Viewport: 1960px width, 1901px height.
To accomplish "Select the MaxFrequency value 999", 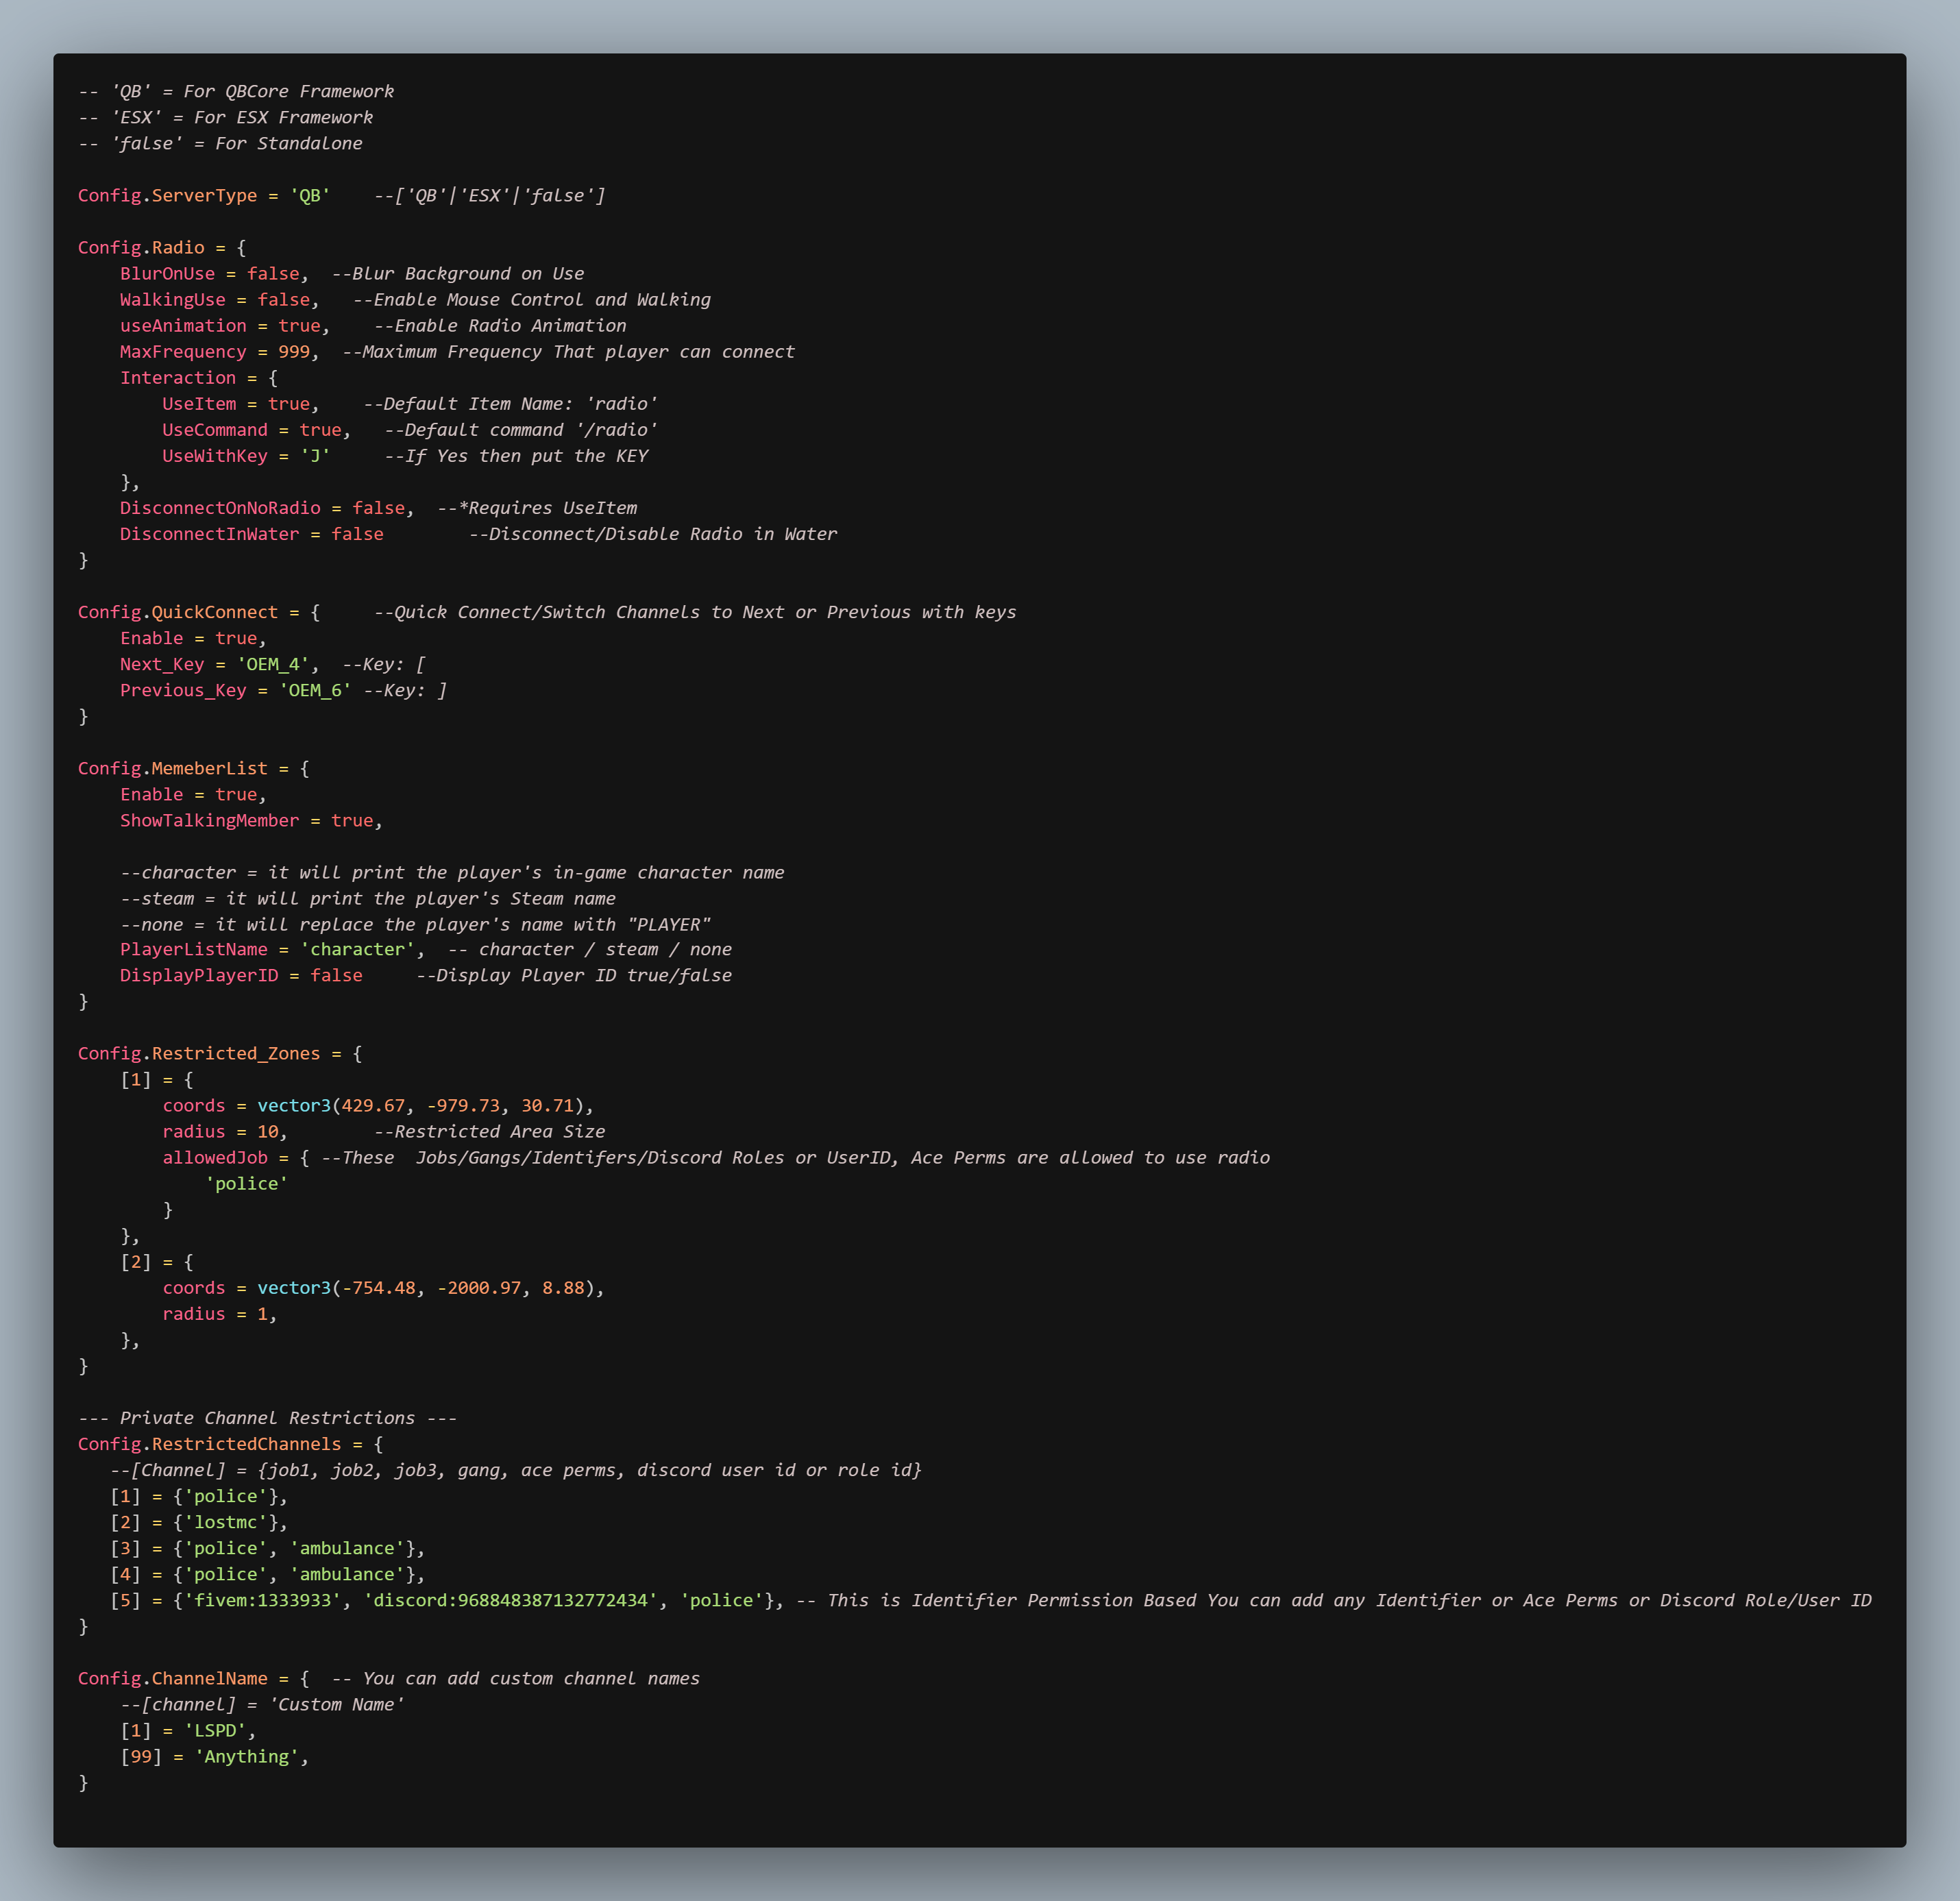I will [293, 351].
